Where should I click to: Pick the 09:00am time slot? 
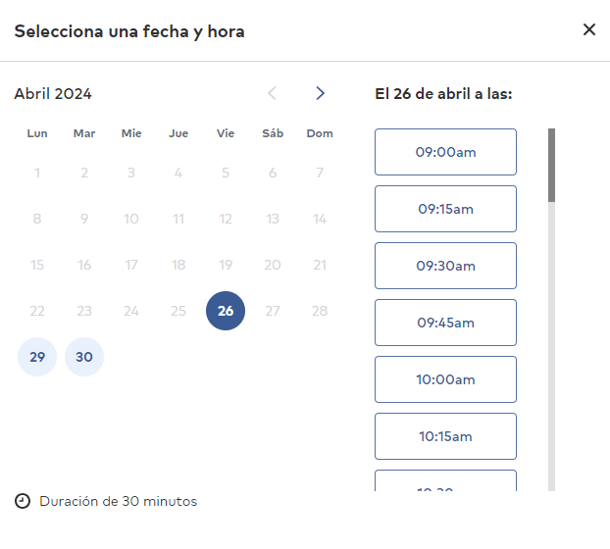coord(446,152)
